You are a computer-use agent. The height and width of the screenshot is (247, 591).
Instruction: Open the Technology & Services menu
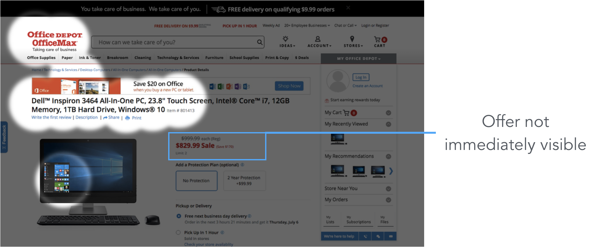pyautogui.click(x=178, y=58)
